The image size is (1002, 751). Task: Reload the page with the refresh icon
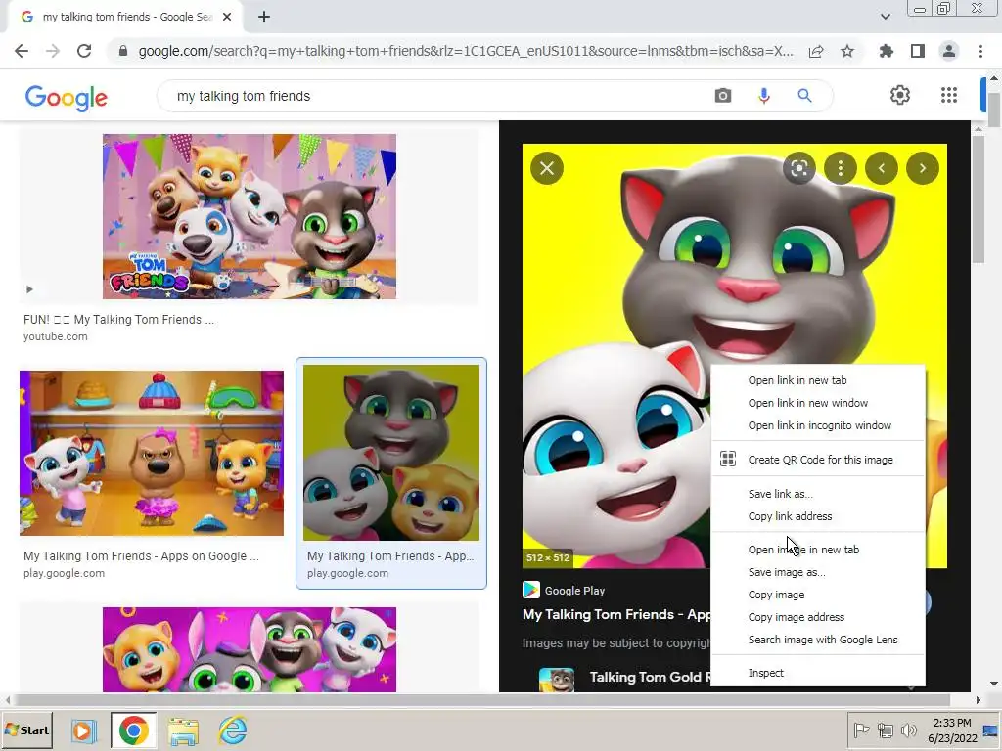click(84, 51)
